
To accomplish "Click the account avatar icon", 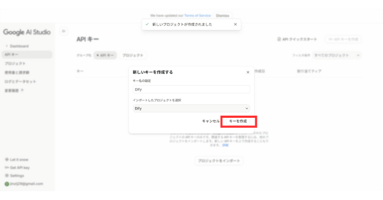I will click(7, 184).
